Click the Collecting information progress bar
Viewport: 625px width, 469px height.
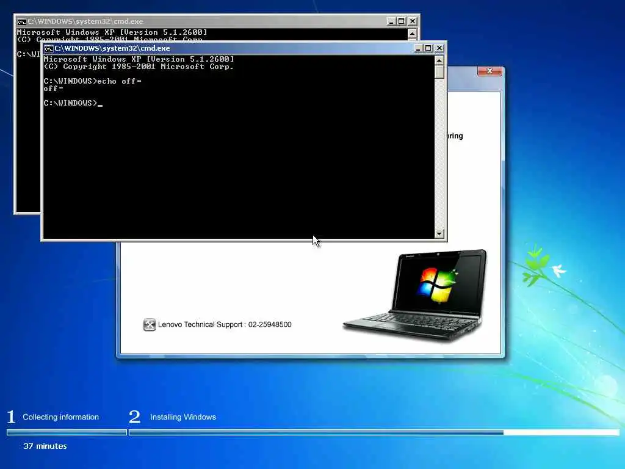[x=67, y=432]
